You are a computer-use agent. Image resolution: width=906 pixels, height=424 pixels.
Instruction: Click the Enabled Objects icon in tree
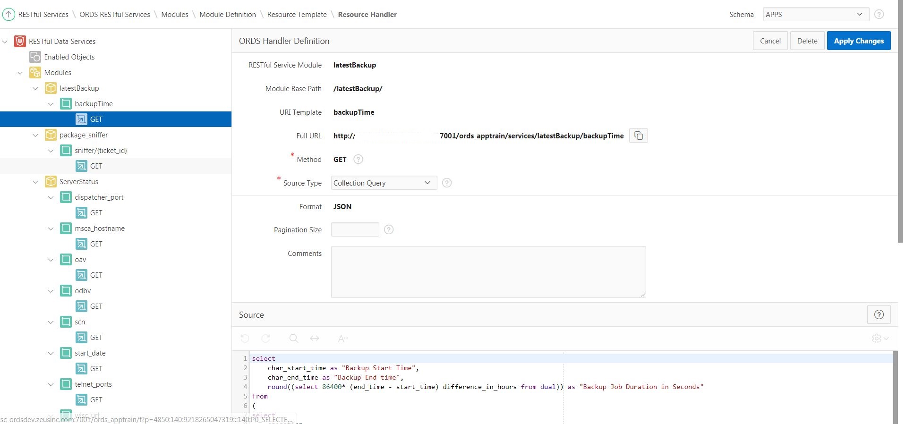35,57
